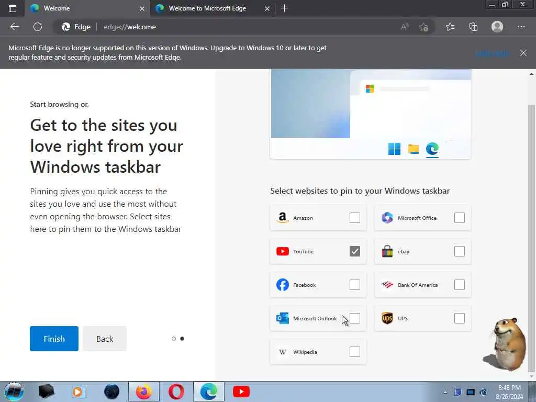Close the Welcome tab
The image size is (536, 402).
pyautogui.click(x=142, y=8)
